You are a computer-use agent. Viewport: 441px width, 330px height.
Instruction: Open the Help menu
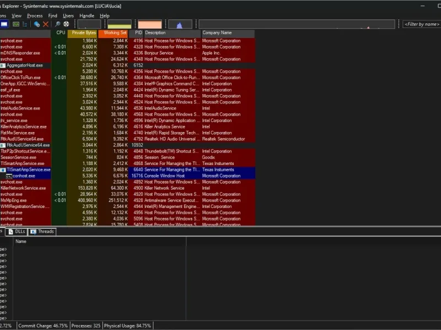(x=105, y=16)
